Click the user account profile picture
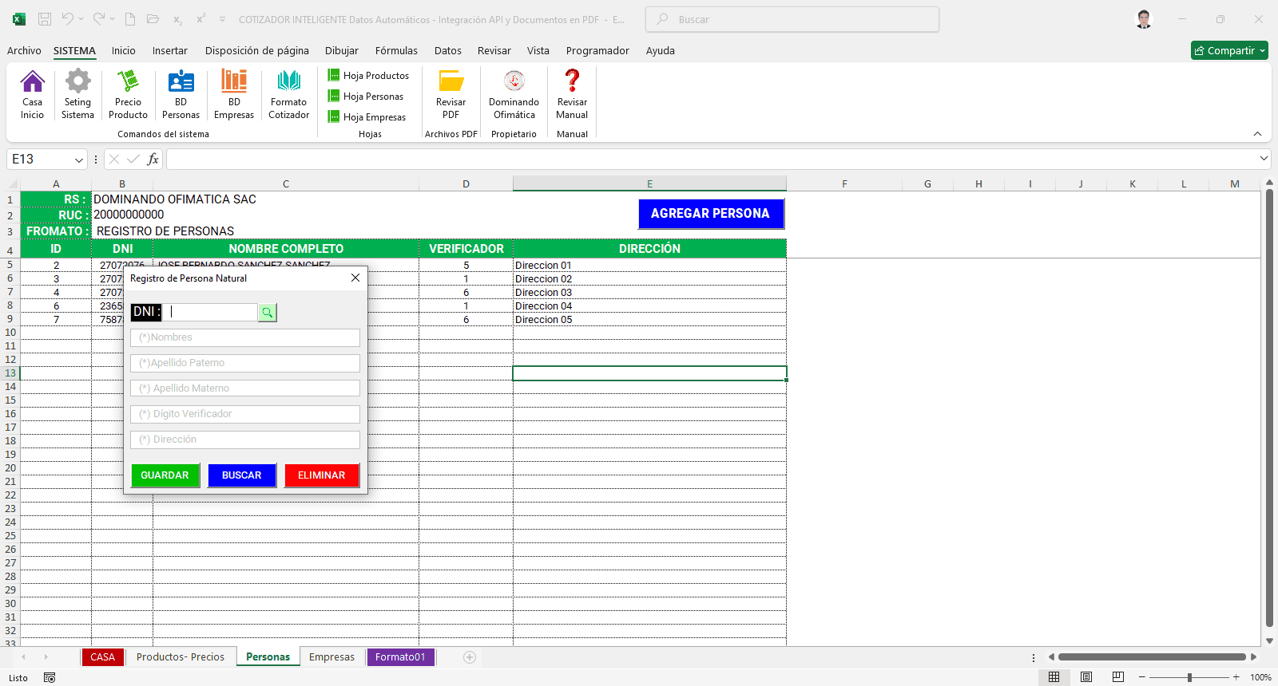The height and width of the screenshot is (686, 1278). (1144, 19)
